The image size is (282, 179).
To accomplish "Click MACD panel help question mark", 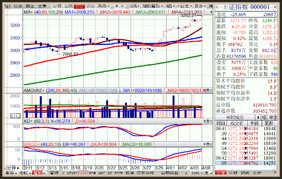I will pyautogui.click(x=204, y=144).
